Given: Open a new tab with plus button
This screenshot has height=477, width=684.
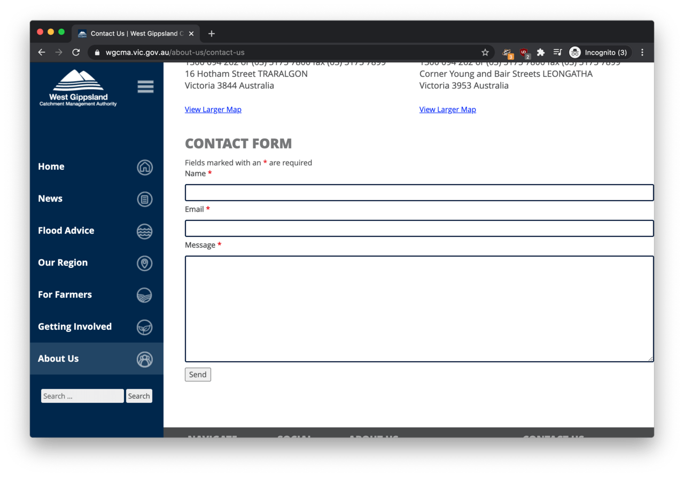Looking at the screenshot, I should pyautogui.click(x=212, y=34).
